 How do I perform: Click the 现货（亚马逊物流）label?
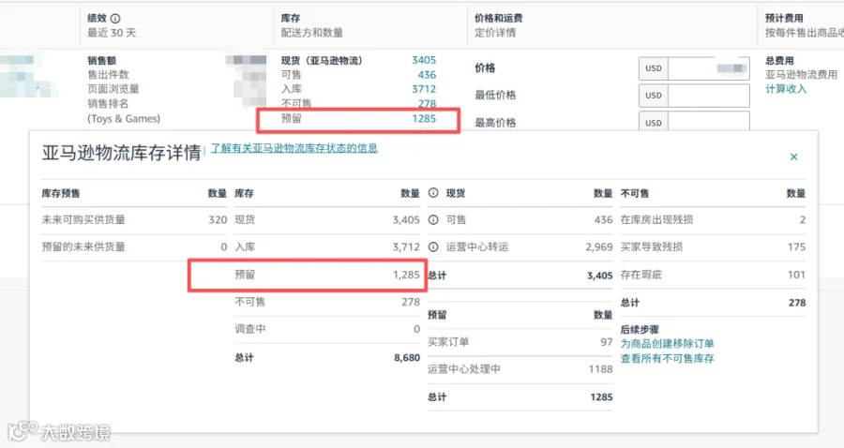322,60
